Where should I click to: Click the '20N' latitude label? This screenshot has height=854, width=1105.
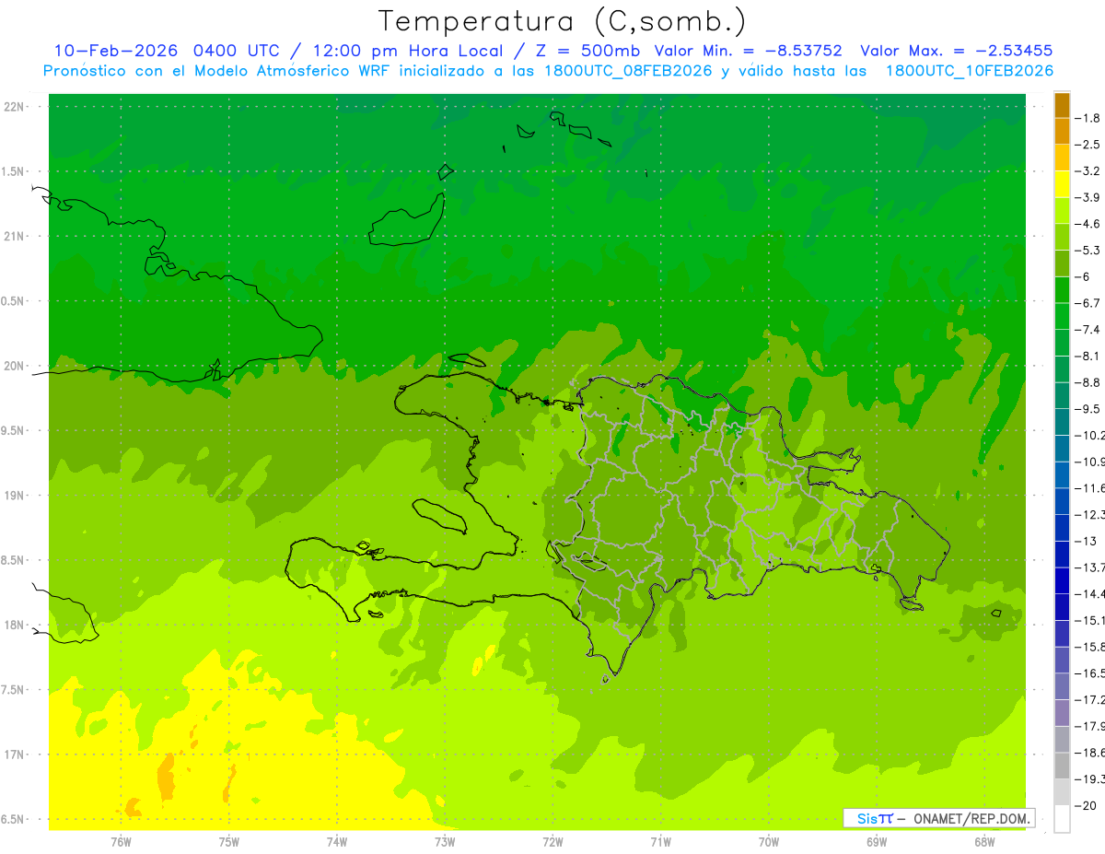[x=16, y=366]
